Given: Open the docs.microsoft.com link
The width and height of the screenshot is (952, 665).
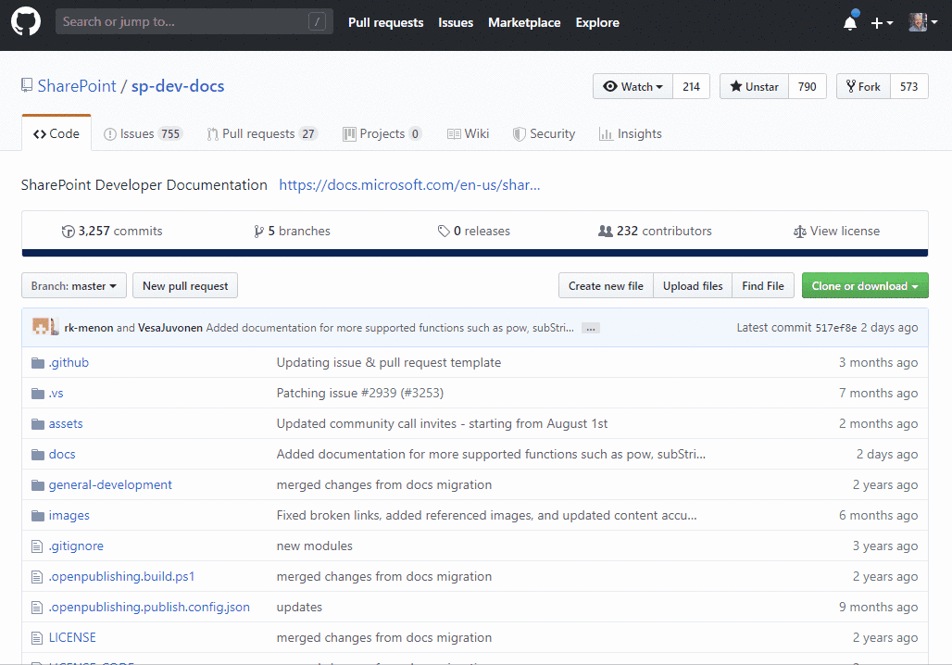Looking at the screenshot, I should click(409, 184).
